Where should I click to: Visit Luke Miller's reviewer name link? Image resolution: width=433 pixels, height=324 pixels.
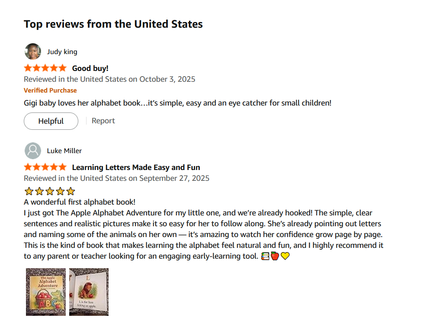point(64,151)
